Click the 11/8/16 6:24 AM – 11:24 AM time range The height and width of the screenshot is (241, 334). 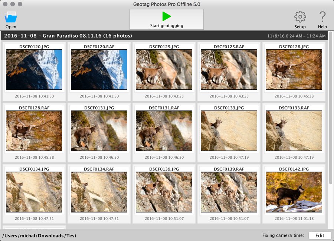pyautogui.click(x=296, y=36)
